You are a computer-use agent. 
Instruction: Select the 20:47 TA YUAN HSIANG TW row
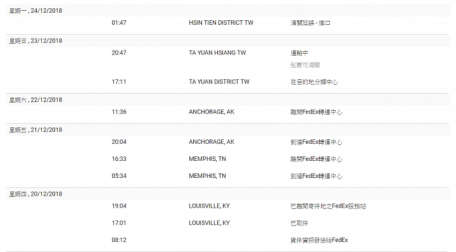click(x=228, y=59)
